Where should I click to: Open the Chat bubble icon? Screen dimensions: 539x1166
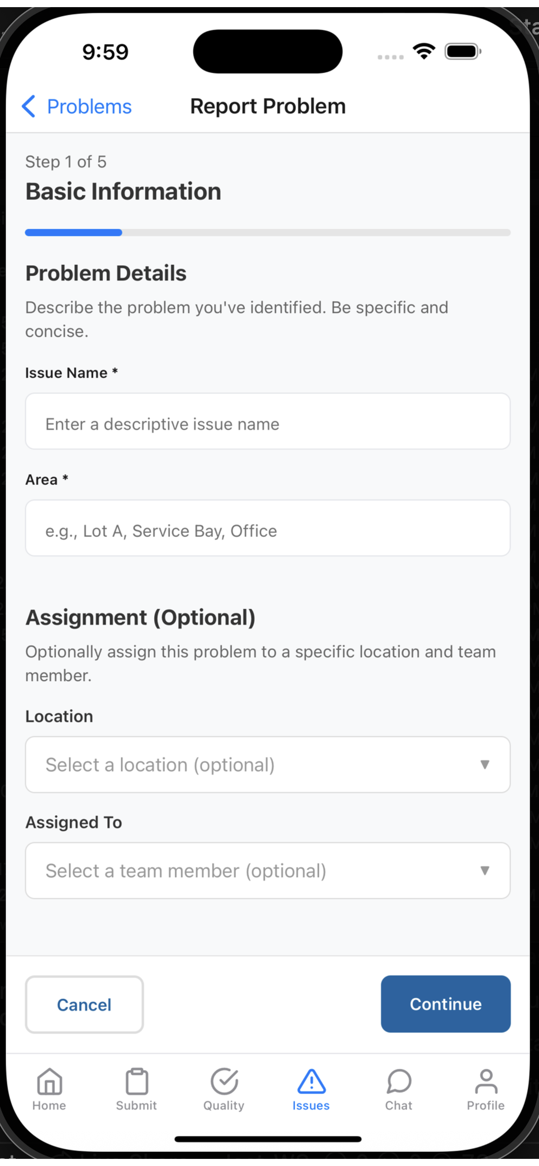(399, 1081)
